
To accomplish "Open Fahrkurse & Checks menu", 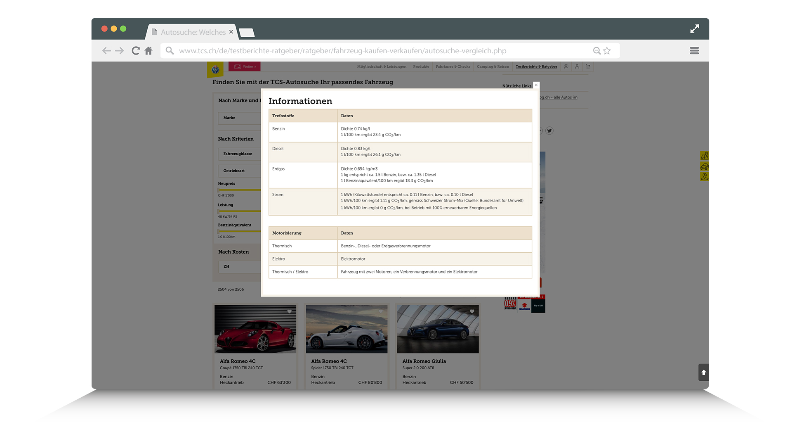I will (453, 66).
